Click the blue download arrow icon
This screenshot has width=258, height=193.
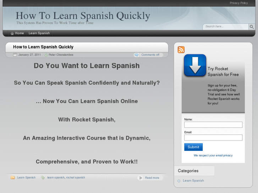click(195, 66)
